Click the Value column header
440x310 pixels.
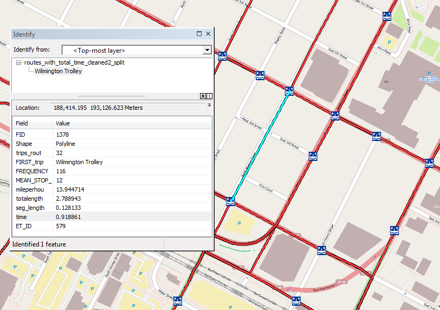point(129,123)
